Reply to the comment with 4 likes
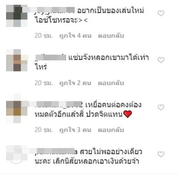The width and height of the screenshot is (179, 175). [x=111, y=36]
